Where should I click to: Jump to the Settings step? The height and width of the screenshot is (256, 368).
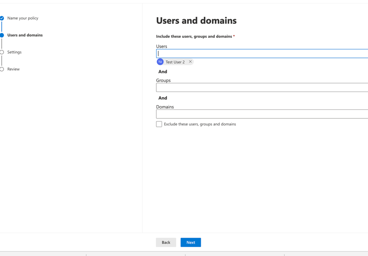click(14, 52)
